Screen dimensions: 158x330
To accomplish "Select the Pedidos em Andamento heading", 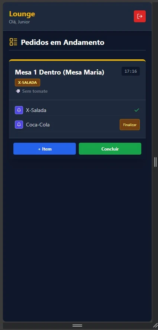I will pos(63,42).
